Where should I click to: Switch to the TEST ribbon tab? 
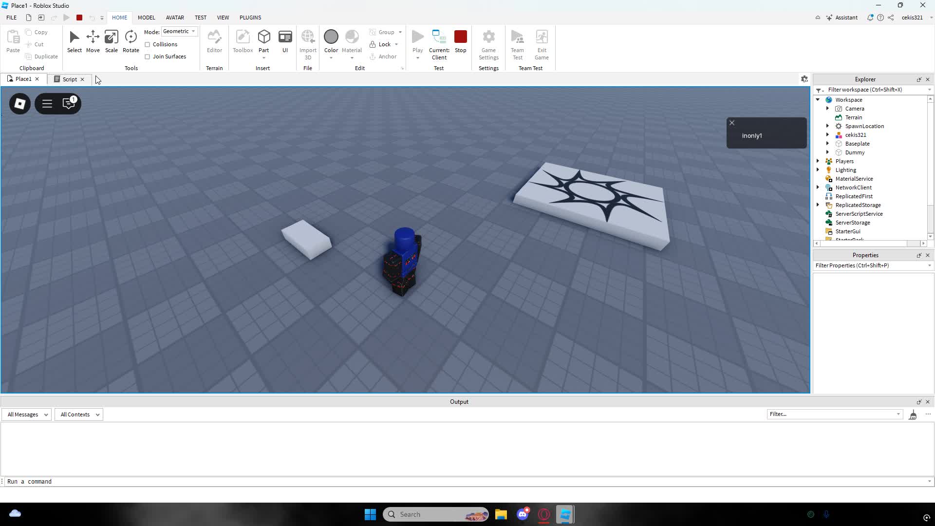[x=201, y=18]
